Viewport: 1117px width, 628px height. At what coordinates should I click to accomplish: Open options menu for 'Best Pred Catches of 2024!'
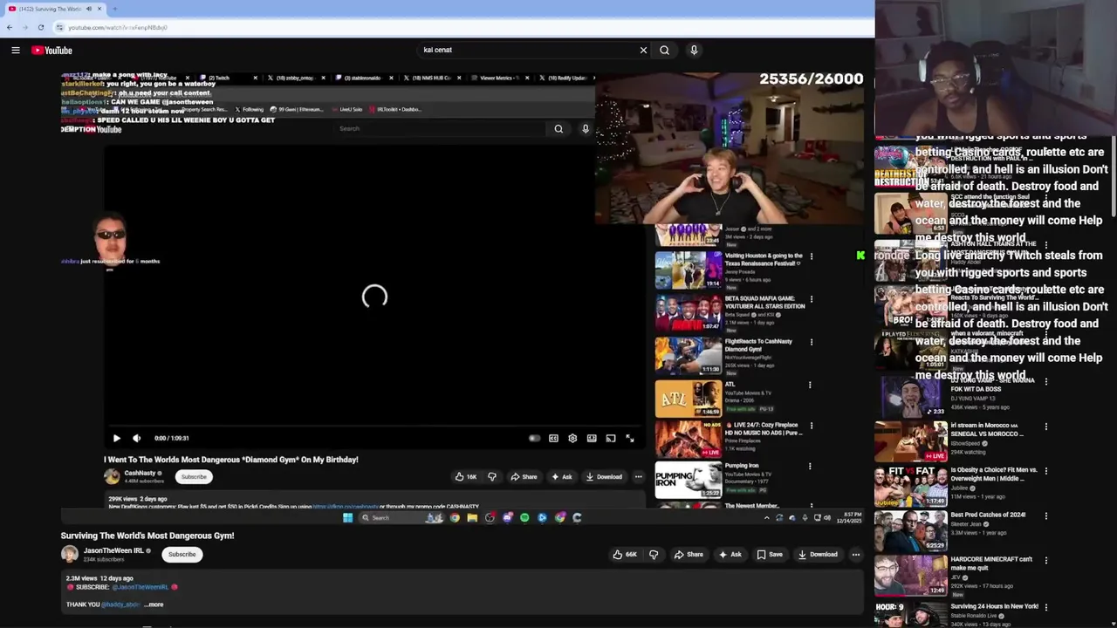1046,515
